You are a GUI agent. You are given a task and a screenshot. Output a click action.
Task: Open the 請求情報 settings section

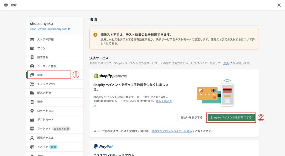pos(55,57)
